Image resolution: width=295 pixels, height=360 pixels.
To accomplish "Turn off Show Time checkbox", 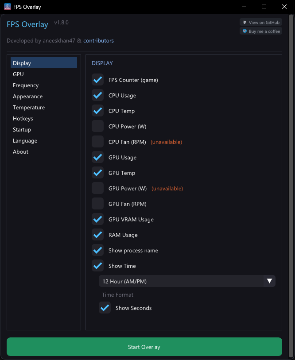I will pos(97,266).
